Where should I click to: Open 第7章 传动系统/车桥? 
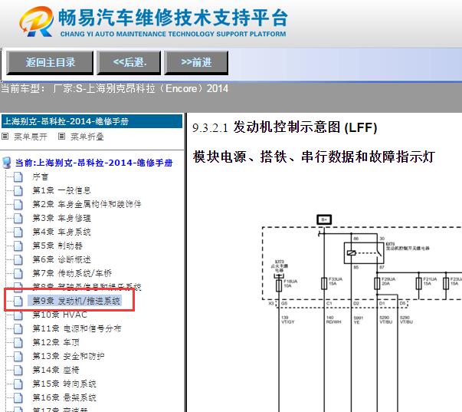tap(72, 273)
